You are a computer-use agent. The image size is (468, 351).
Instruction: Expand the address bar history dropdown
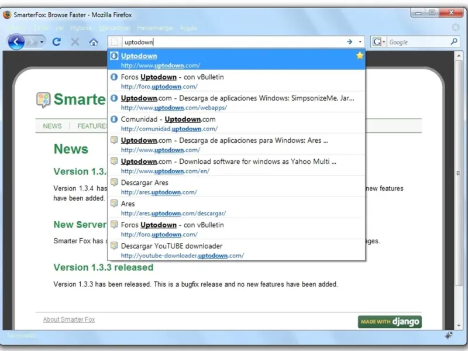coord(360,42)
